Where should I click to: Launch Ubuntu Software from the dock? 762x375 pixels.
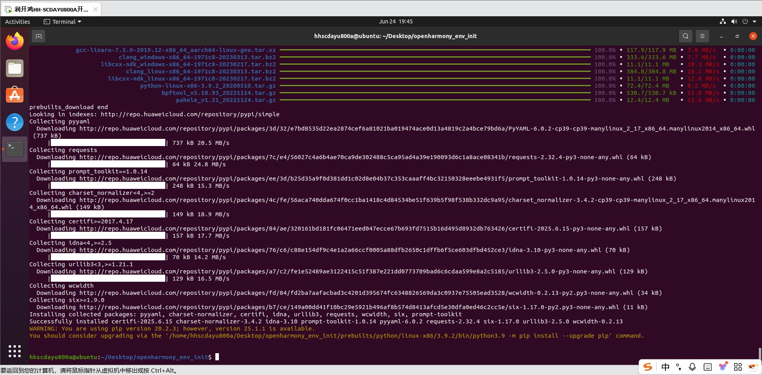tap(15, 95)
